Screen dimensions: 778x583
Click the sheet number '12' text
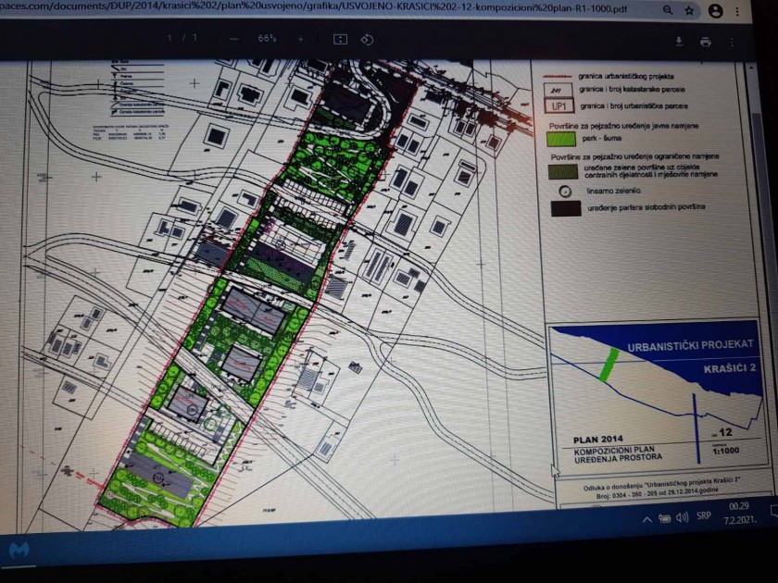click(725, 433)
